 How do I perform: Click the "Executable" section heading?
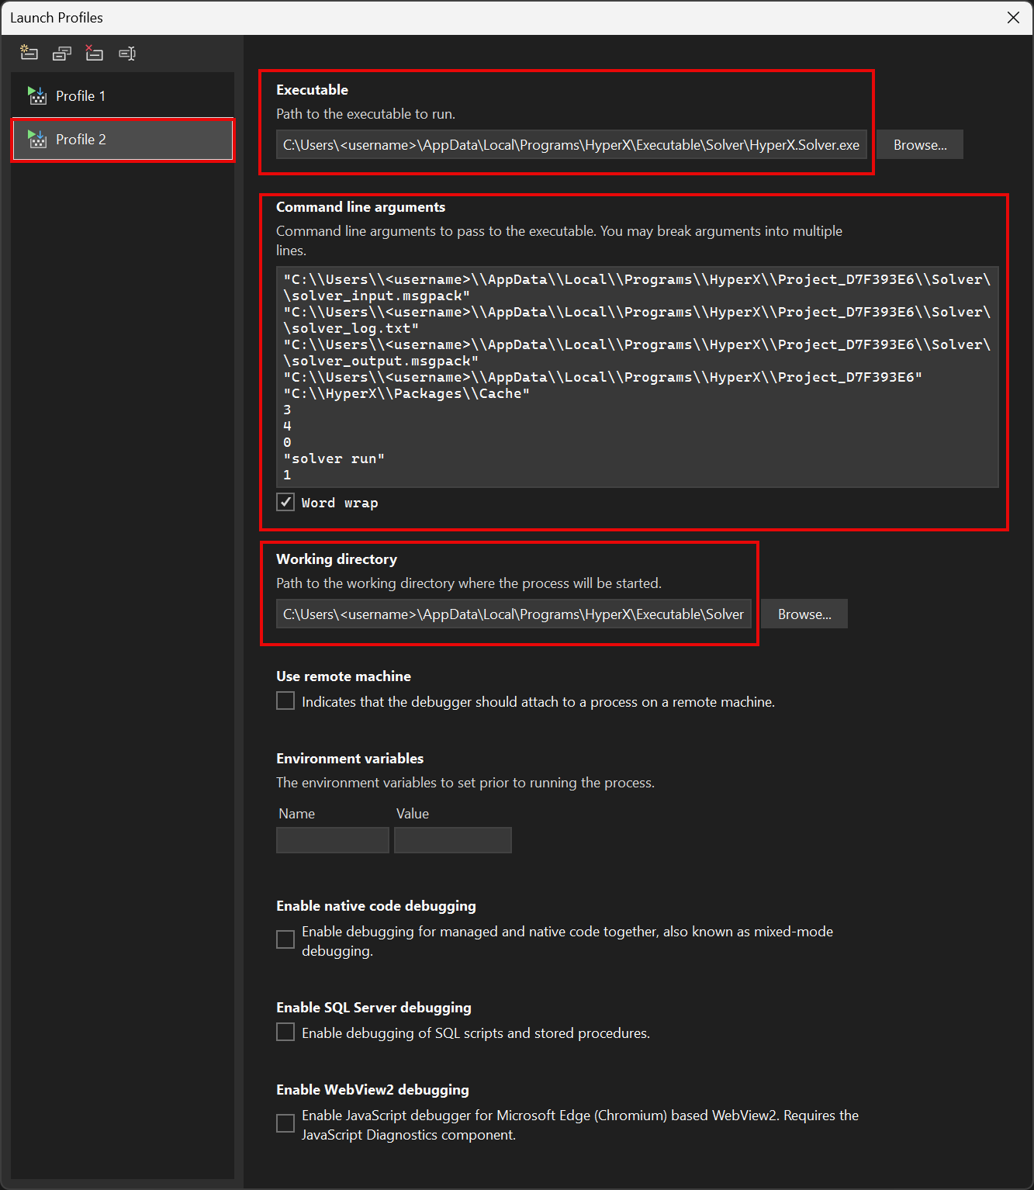[x=313, y=90]
